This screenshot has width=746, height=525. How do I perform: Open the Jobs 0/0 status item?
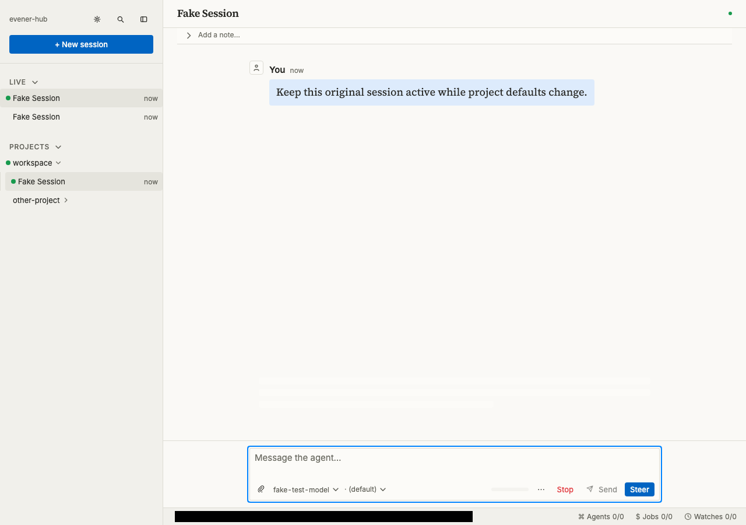654,517
